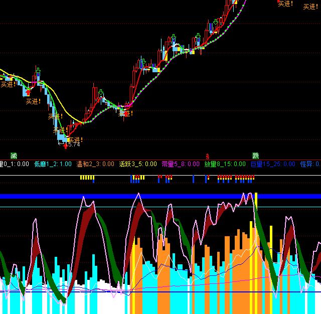Viewport: 321px width, 314px height.
Task: Click the 放量8_15 indicator label
Action: (225, 164)
